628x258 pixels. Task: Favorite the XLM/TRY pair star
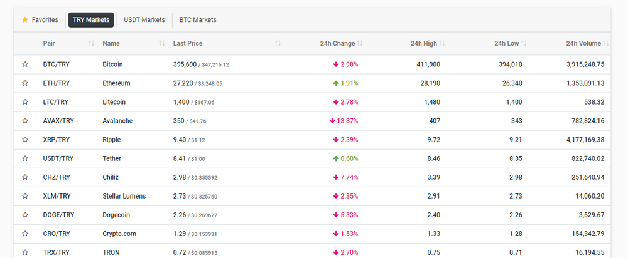(25, 196)
